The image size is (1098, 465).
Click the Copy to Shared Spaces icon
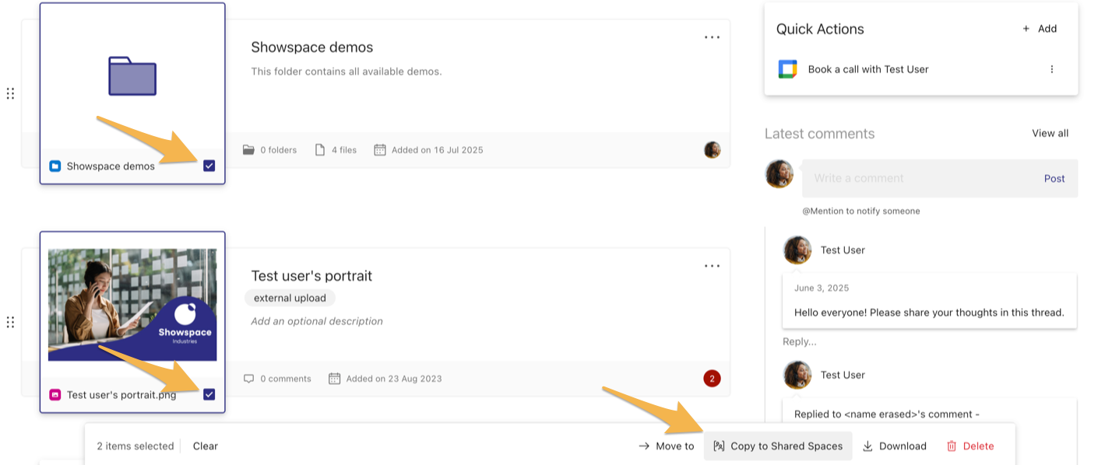point(720,446)
